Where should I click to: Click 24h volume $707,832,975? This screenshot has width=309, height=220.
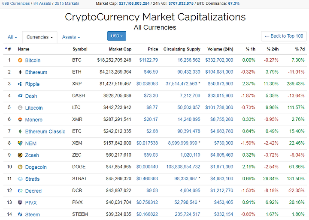181,3
